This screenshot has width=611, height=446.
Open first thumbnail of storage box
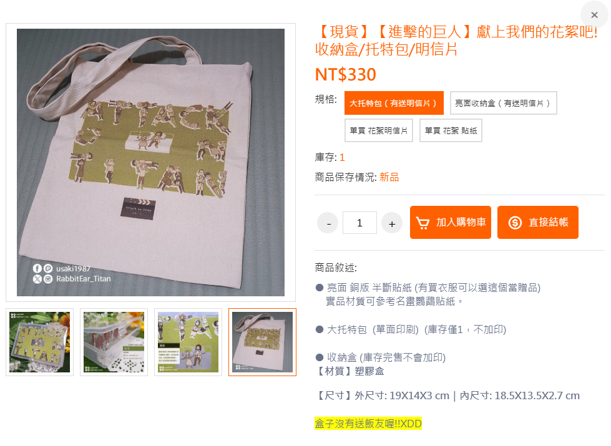pyautogui.click(x=40, y=342)
